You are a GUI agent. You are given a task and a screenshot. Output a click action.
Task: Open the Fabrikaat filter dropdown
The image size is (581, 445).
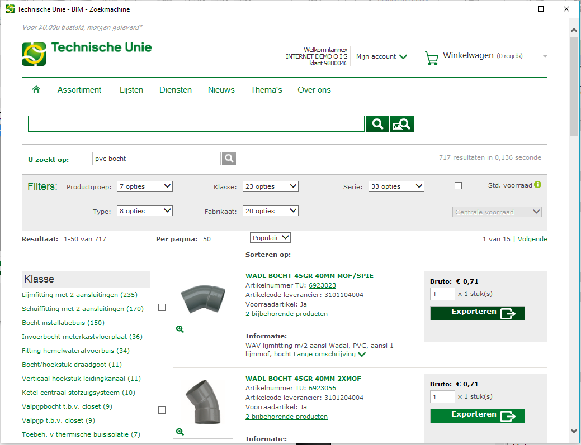[271, 211]
